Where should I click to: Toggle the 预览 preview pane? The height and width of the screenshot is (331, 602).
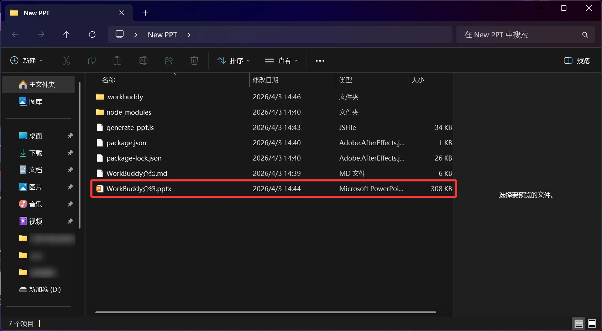577,61
